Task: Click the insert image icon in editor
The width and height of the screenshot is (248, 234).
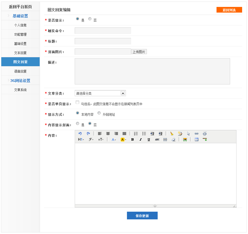Action: 185,140
